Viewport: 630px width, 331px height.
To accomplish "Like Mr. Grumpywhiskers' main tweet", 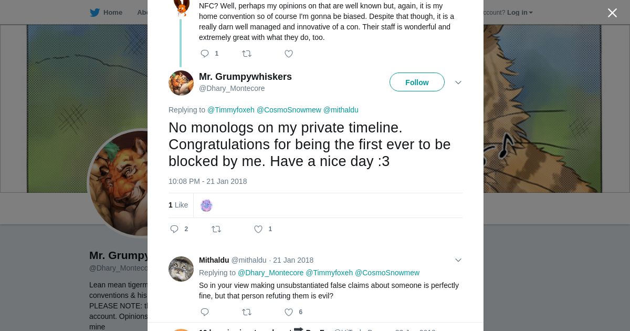I will [258, 229].
